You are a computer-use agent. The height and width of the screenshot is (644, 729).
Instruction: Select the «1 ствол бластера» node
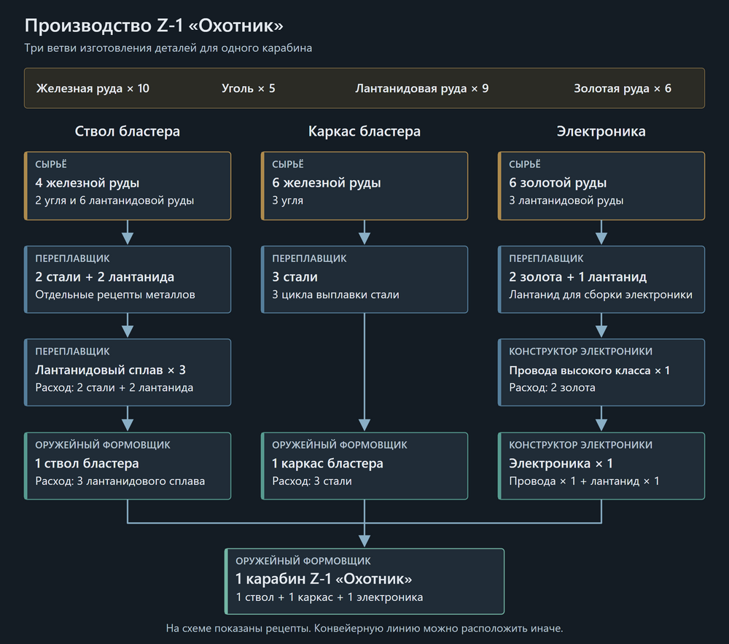point(128,466)
